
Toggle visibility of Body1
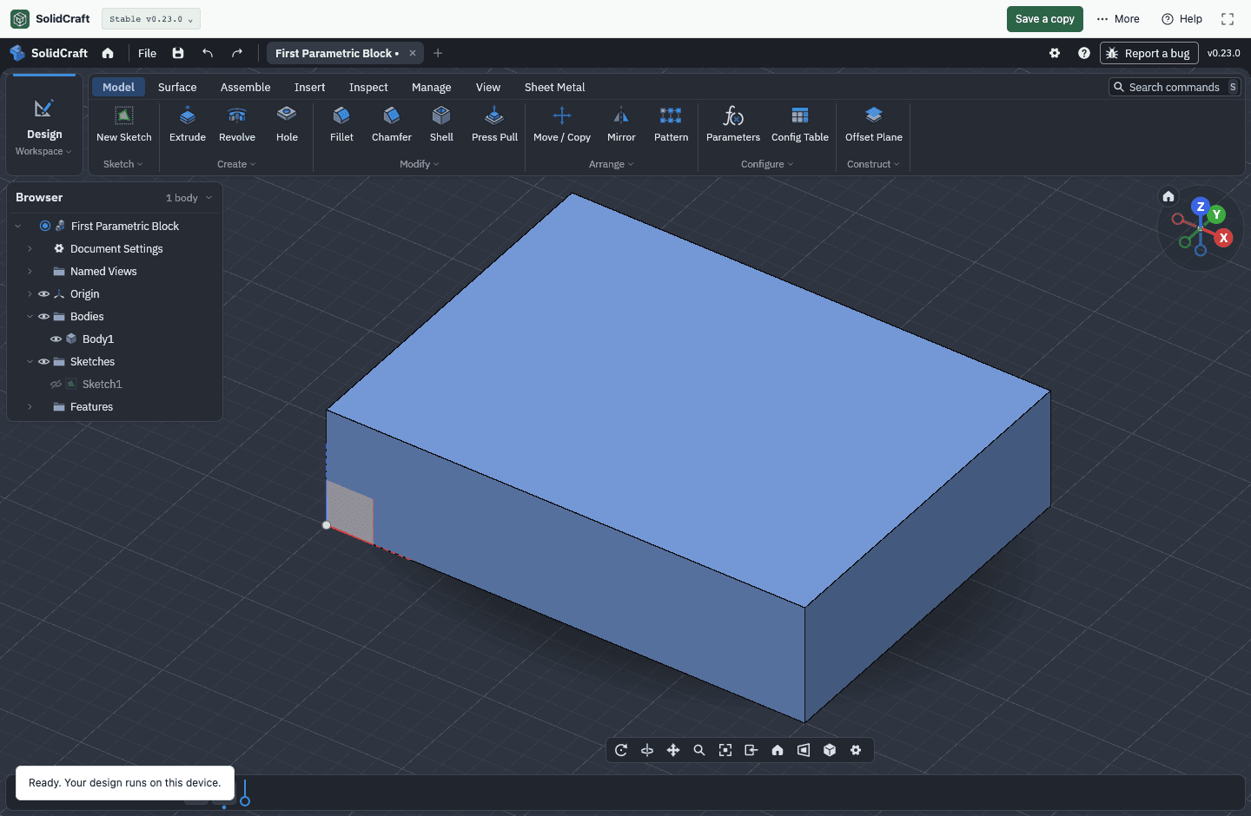click(56, 339)
